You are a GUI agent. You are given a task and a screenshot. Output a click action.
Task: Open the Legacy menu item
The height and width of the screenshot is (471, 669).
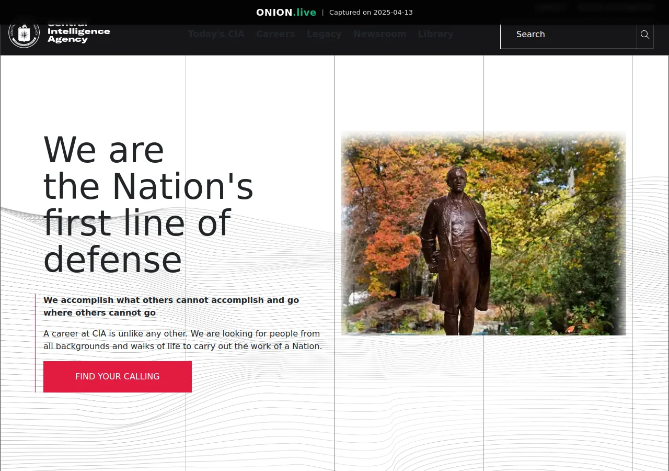(324, 34)
